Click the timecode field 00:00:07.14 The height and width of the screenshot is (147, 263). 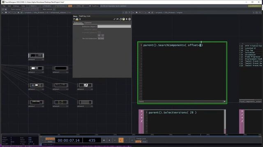tap(69, 140)
